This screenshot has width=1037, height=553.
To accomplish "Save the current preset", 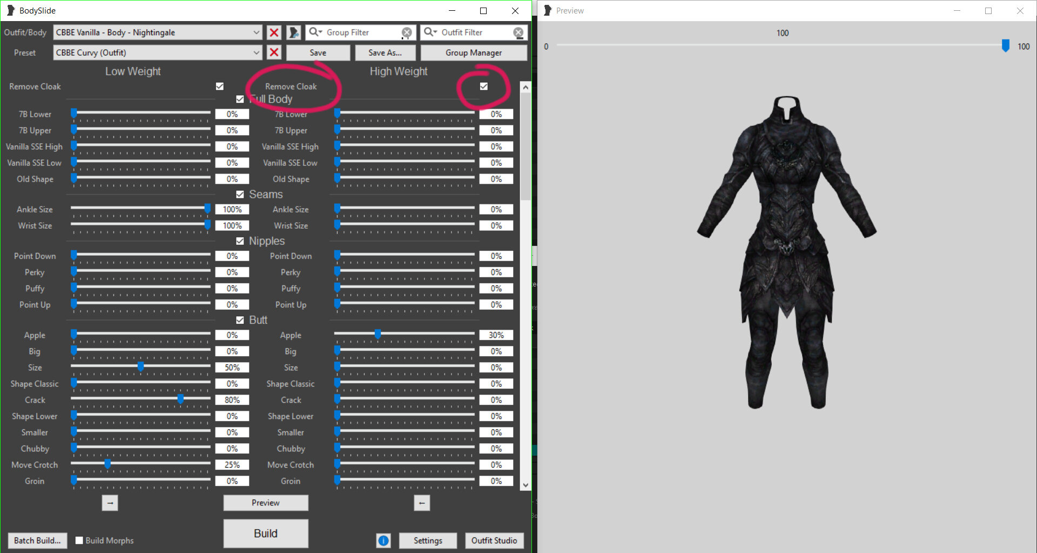I will point(318,52).
